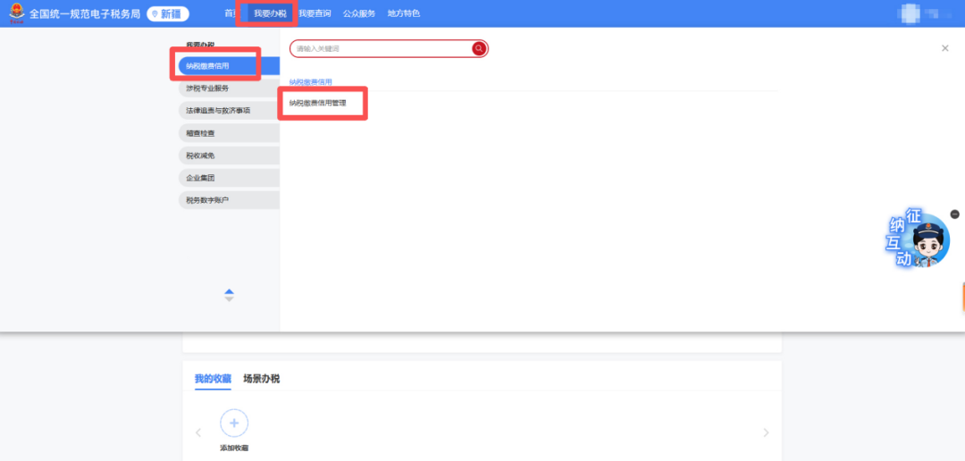The height and width of the screenshot is (461, 965).
Task: Select the 企业集团 category
Action: 229,178
